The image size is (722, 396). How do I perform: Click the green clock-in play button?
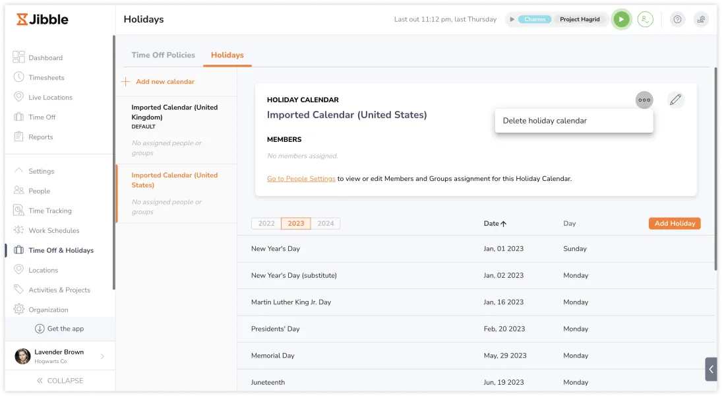(x=620, y=20)
